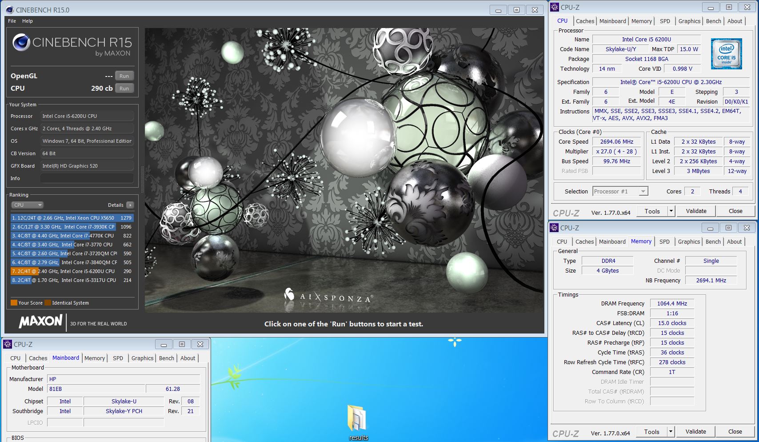The height and width of the screenshot is (442, 759).
Task: Click the MAXON logo in Cinebench
Action: pos(40,321)
